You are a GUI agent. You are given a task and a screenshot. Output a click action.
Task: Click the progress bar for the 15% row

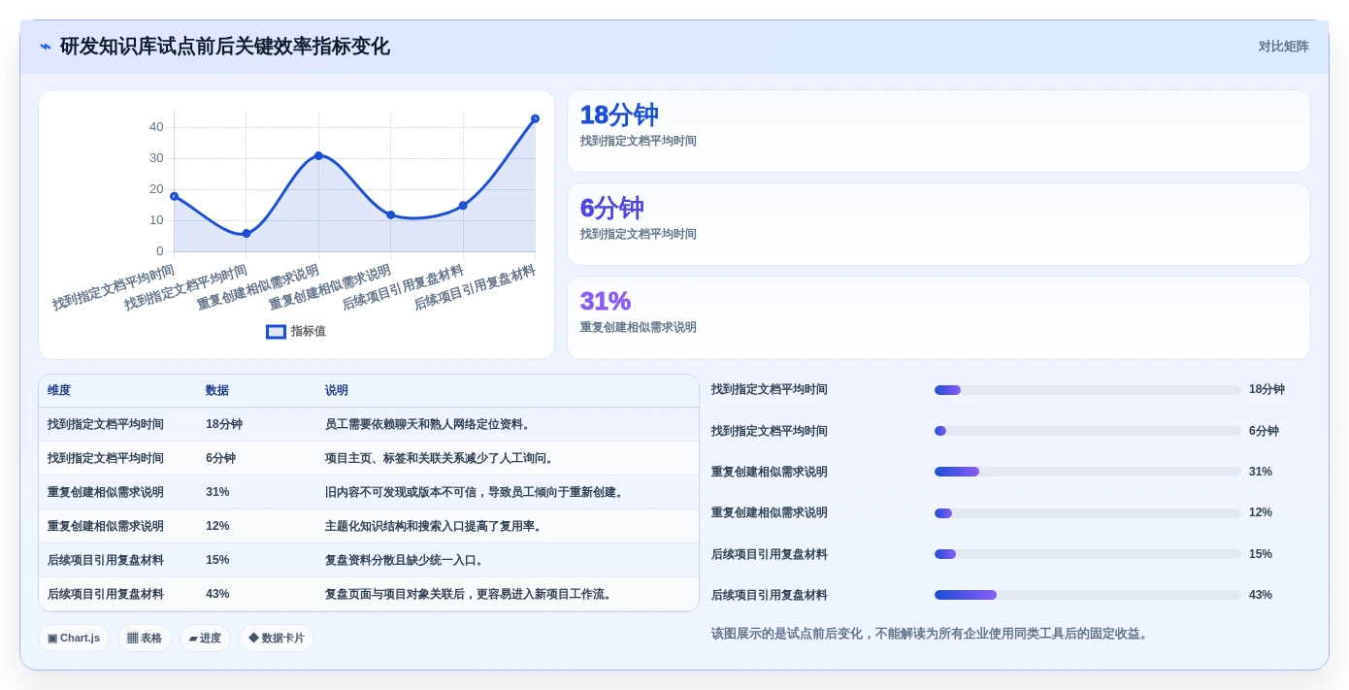[1087, 554]
